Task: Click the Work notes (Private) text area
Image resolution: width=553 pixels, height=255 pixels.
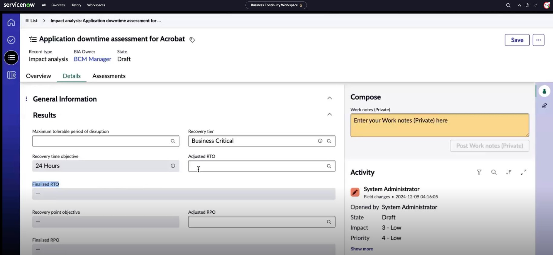Action: coord(440,125)
